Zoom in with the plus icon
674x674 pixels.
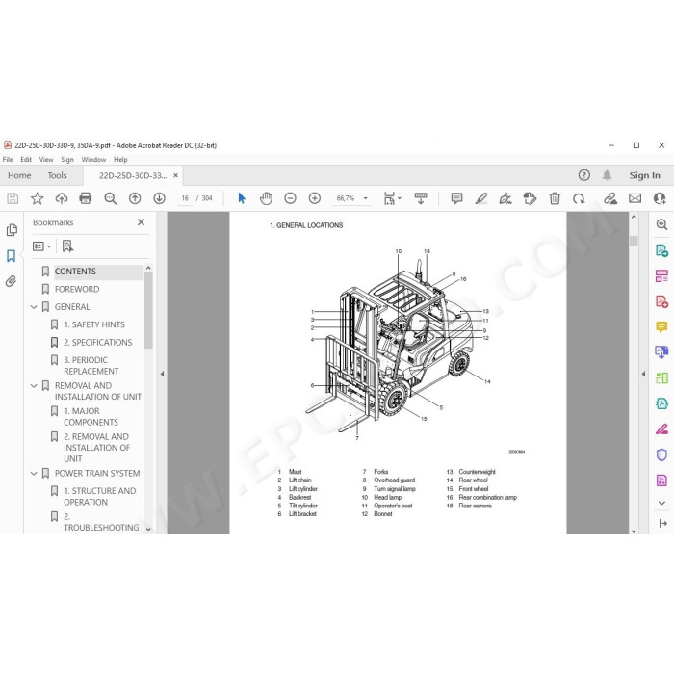click(x=315, y=198)
